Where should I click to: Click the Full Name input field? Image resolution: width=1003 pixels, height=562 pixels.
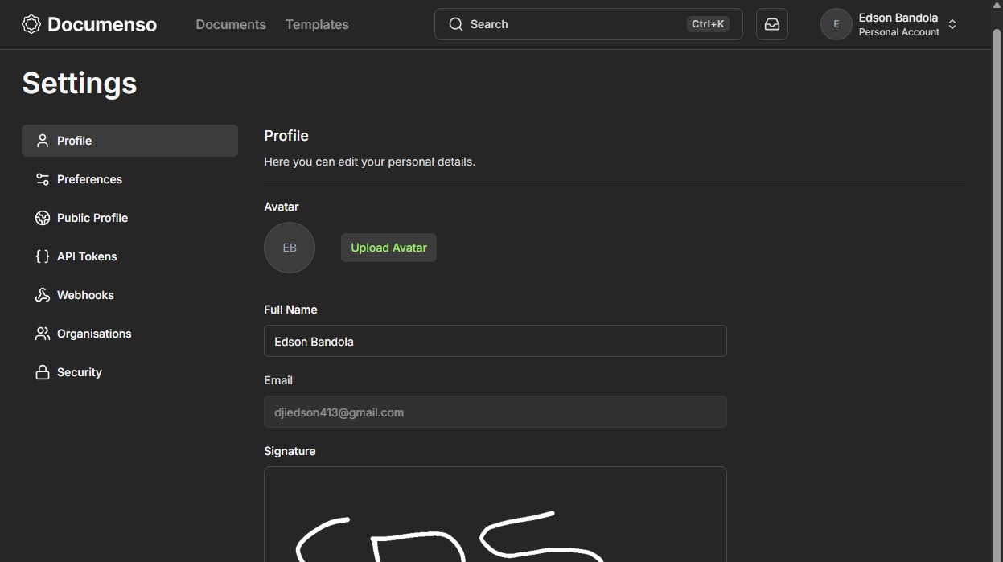(495, 341)
